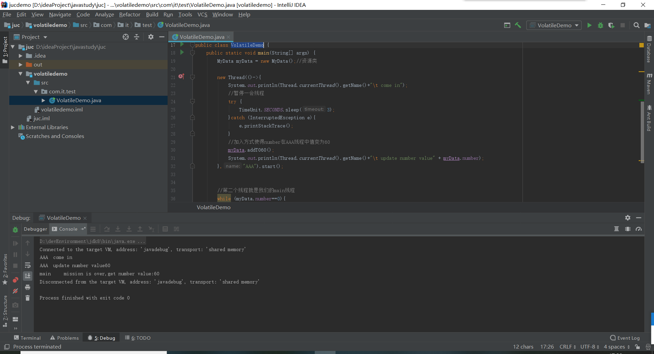Click the breakpoint marker on line 21

181,77
